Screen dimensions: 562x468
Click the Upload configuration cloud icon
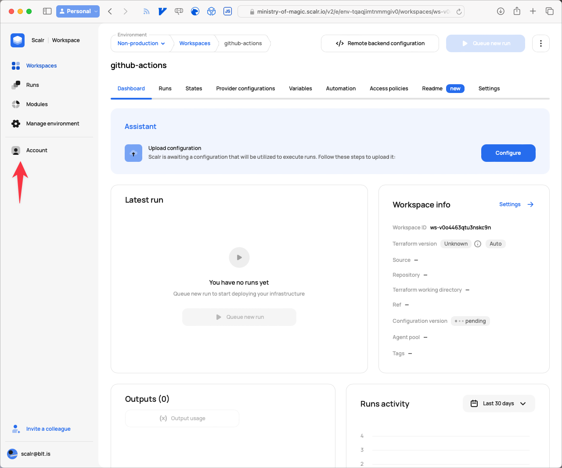tap(133, 153)
